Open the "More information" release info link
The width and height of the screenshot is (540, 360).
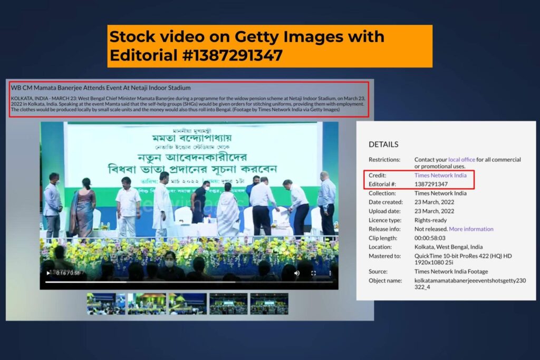pos(471,229)
